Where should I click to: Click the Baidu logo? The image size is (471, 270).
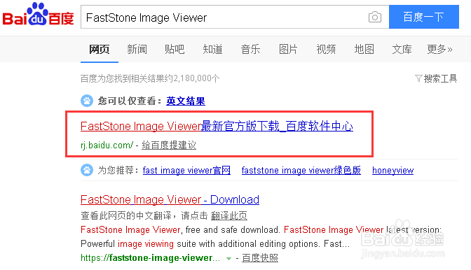pyautogui.click(x=38, y=14)
